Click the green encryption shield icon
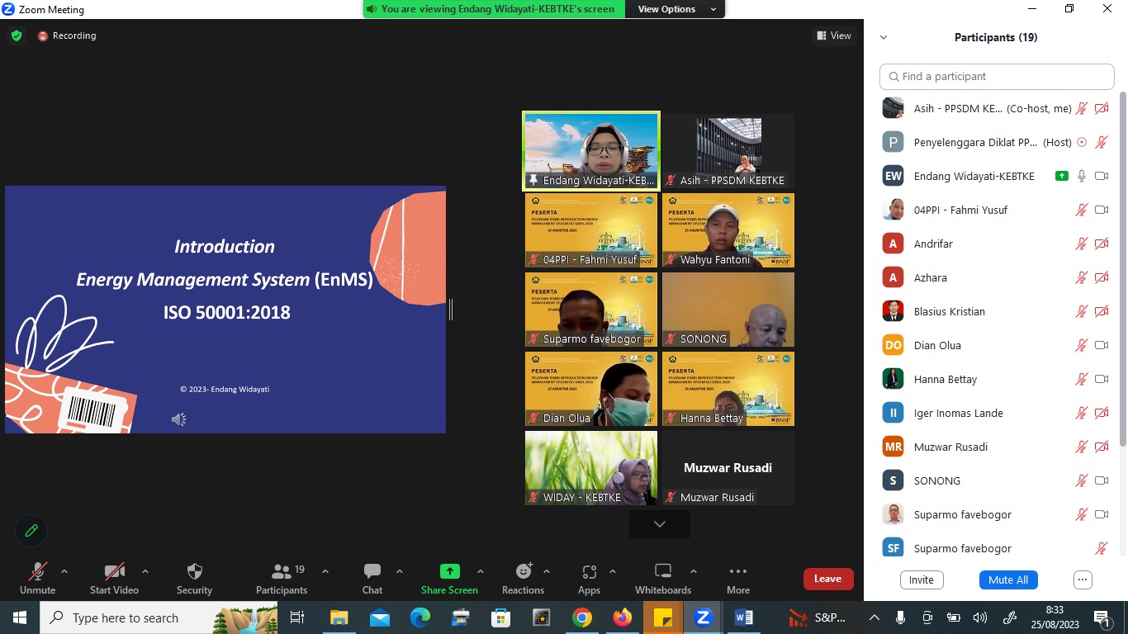 click(17, 35)
